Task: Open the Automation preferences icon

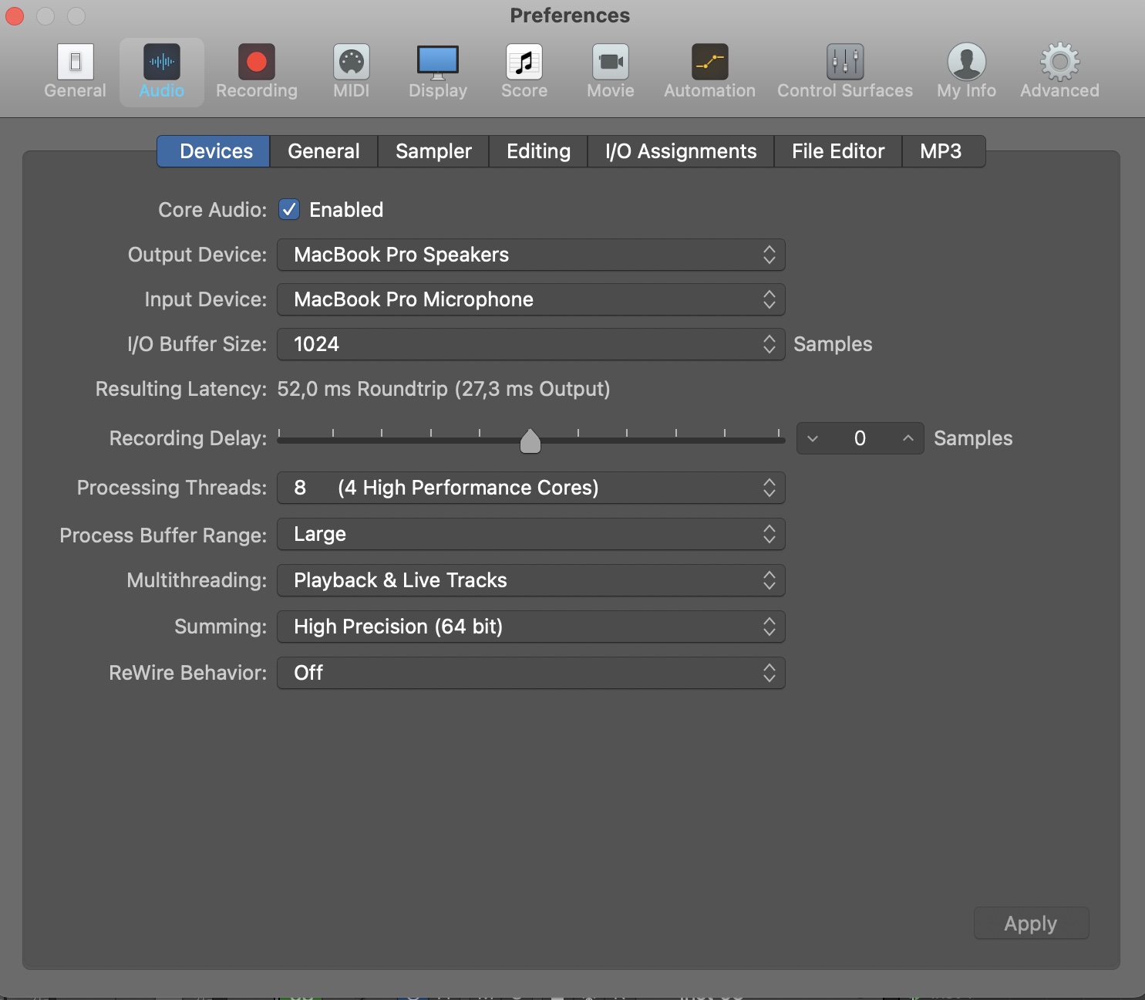Action: coord(710,62)
